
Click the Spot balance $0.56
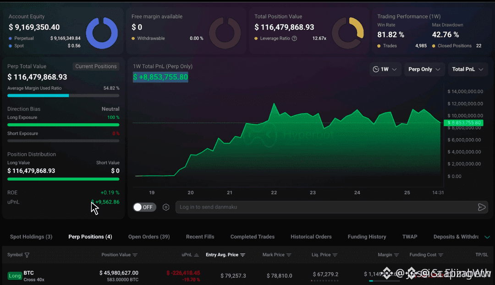pos(74,46)
